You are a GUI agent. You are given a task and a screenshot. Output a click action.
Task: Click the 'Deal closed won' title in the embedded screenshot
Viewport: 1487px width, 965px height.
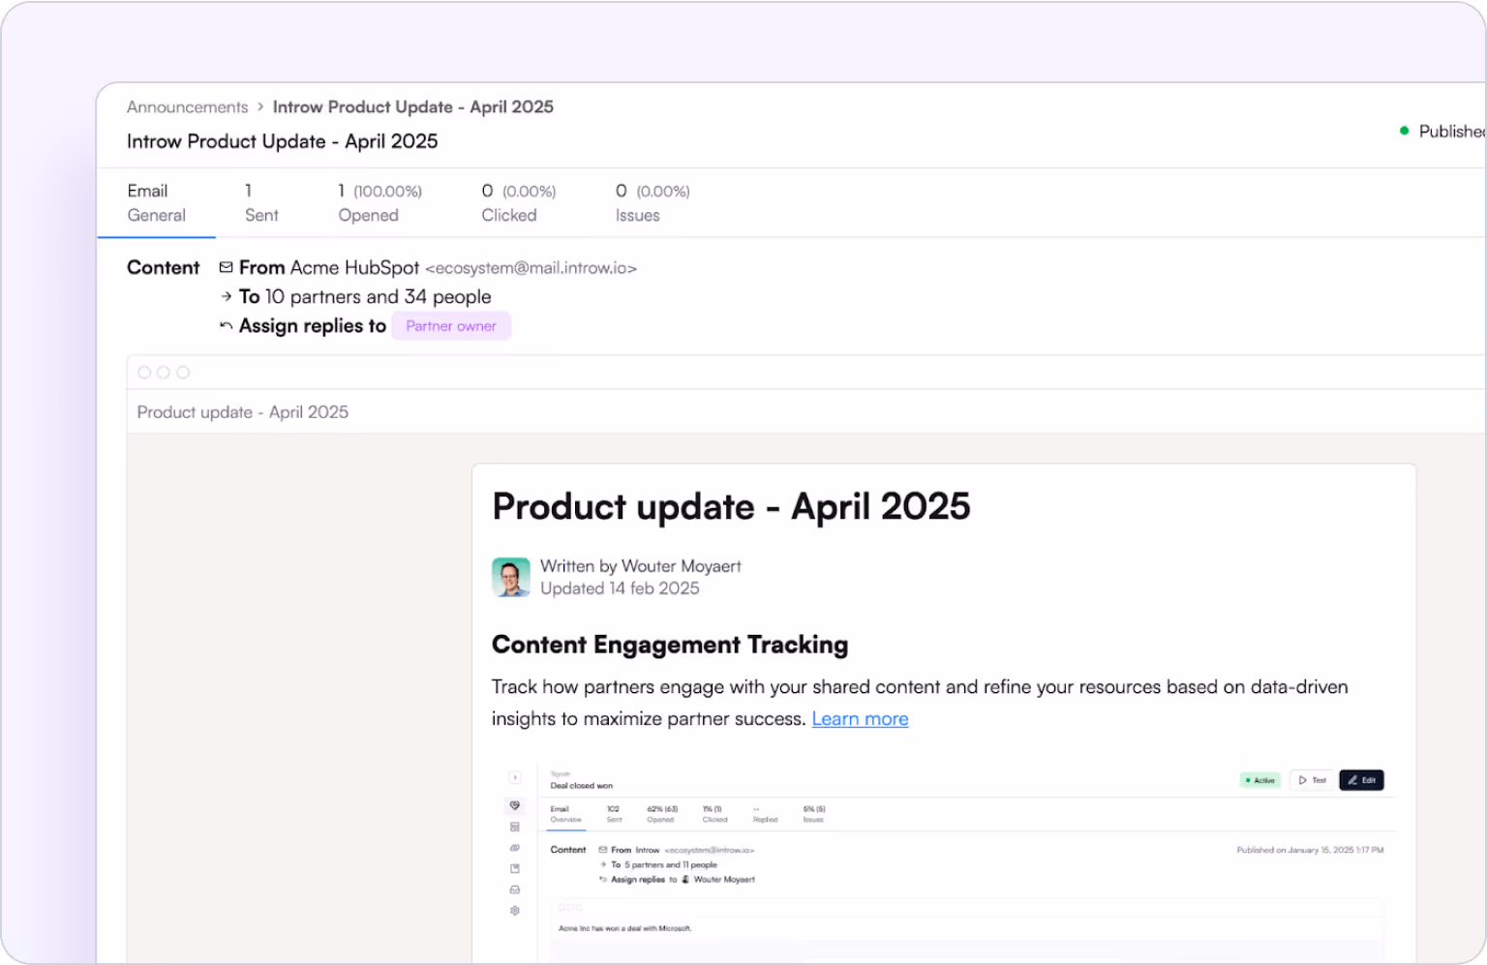pyautogui.click(x=582, y=786)
